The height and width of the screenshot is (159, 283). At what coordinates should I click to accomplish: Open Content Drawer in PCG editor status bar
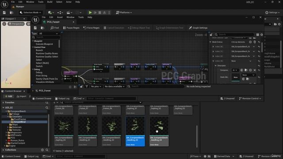[42, 98]
